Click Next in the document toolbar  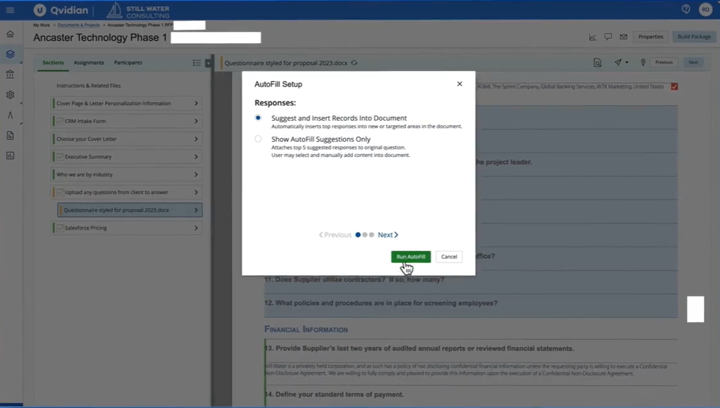pos(693,62)
